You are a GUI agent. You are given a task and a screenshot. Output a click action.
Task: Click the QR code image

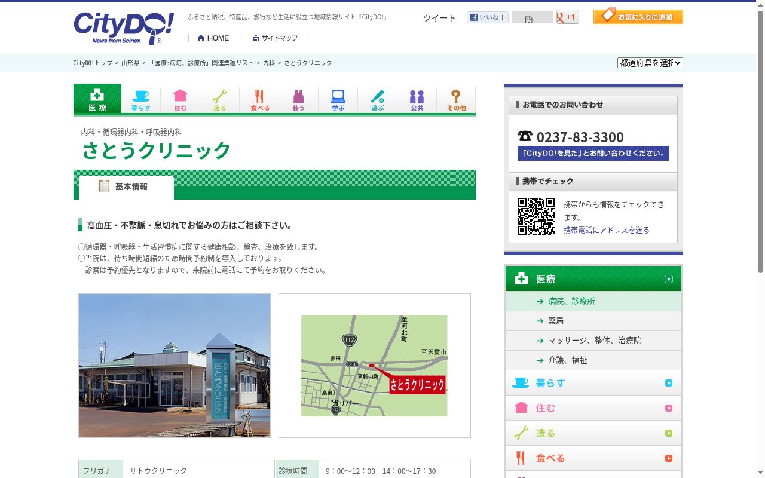click(x=536, y=216)
